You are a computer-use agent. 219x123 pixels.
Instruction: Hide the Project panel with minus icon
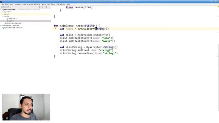tap(49, 7)
